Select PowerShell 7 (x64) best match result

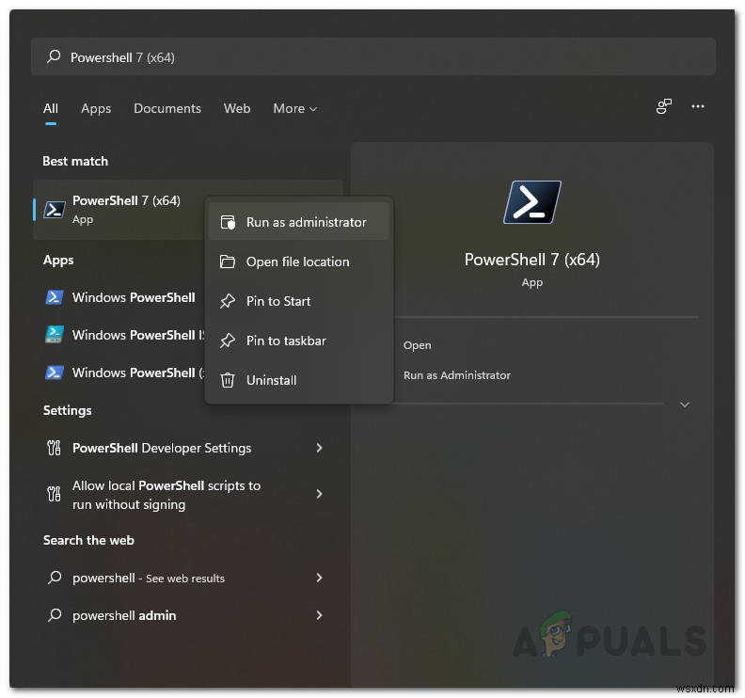point(119,210)
